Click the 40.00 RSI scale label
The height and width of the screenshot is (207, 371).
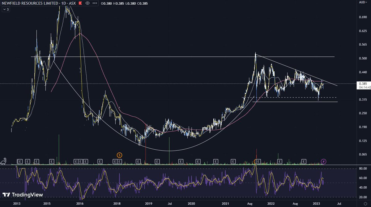click(362, 188)
